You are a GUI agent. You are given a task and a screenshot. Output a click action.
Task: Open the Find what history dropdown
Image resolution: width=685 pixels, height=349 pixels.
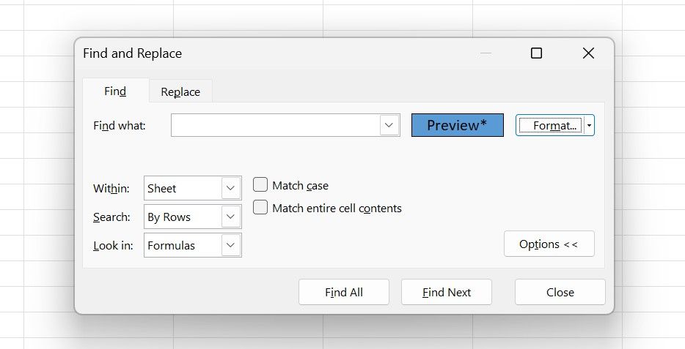pos(389,125)
